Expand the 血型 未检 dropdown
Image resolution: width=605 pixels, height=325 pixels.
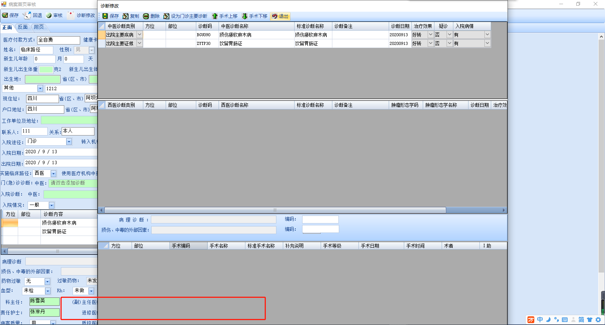[48, 291]
